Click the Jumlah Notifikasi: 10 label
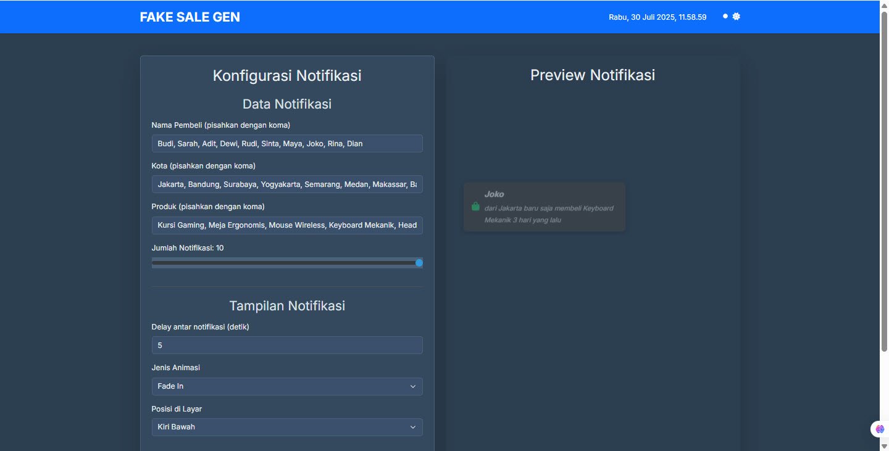The width and height of the screenshot is (889, 451). click(x=188, y=248)
